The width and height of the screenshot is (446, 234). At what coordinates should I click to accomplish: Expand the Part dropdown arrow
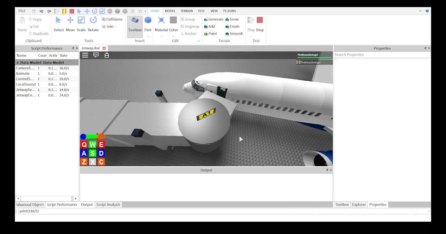[x=148, y=36]
